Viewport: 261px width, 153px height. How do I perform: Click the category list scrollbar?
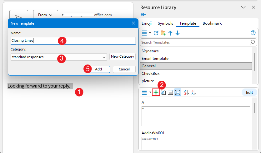(x=255, y=62)
